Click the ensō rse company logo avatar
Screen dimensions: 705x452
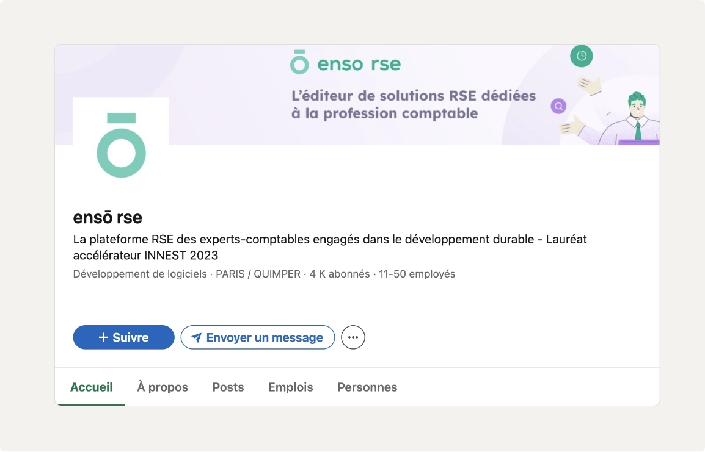(121, 145)
